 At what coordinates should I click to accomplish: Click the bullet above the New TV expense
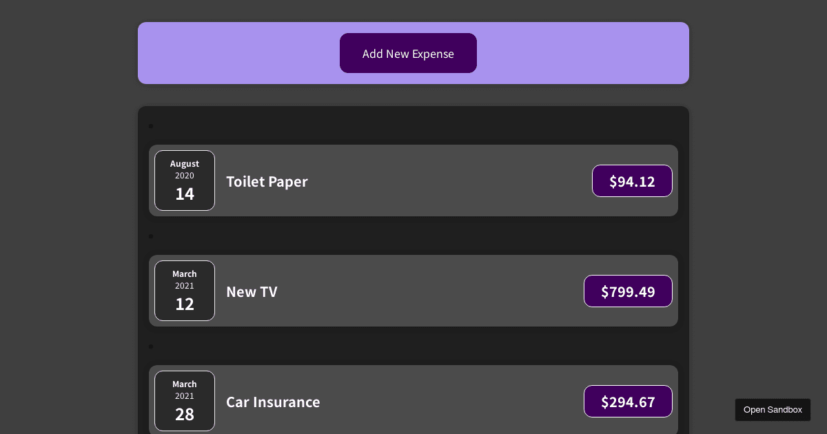pos(151,236)
